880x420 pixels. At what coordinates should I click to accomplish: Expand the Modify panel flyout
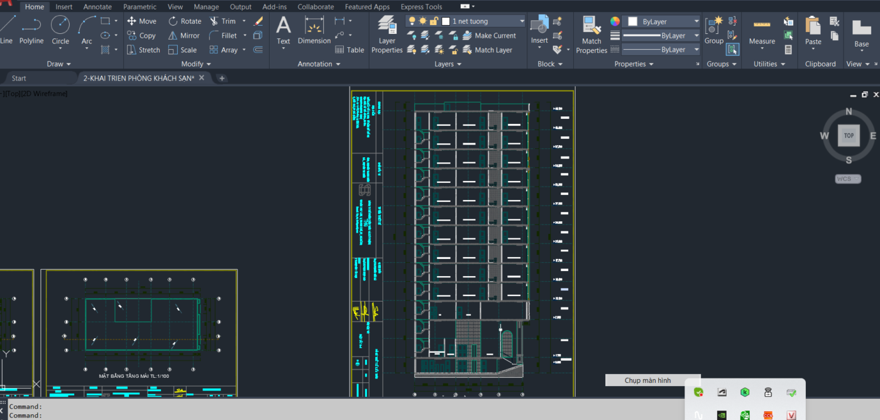(196, 64)
